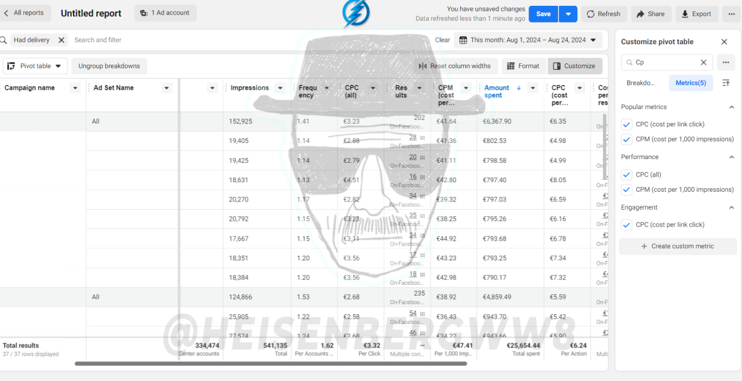Close the Customize pivot table panel
Screen dimensions: 742x381
(724, 42)
